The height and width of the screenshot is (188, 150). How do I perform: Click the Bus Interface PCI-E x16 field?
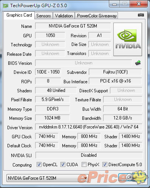115,81
